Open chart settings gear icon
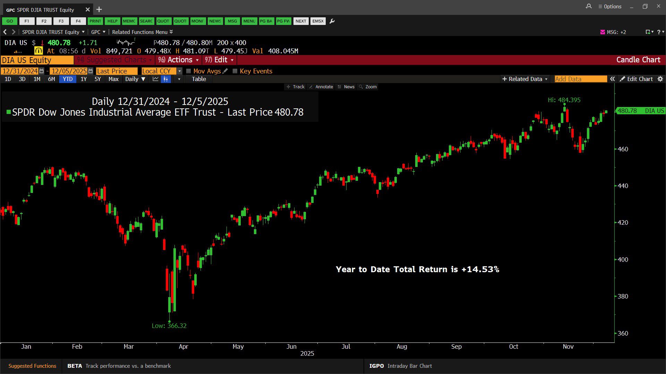The image size is (666, 374). (660, 79)
